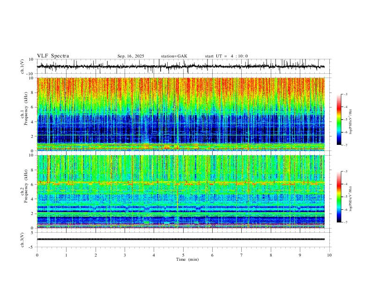Click the ch.1 Frequency (kHz) axis label
This screenshot has height=286, width=371.
24,109
